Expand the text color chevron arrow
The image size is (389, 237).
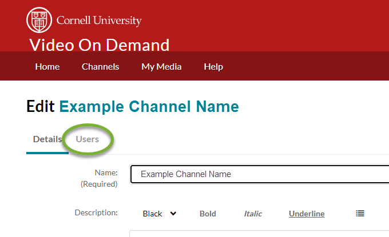[173, 214]
